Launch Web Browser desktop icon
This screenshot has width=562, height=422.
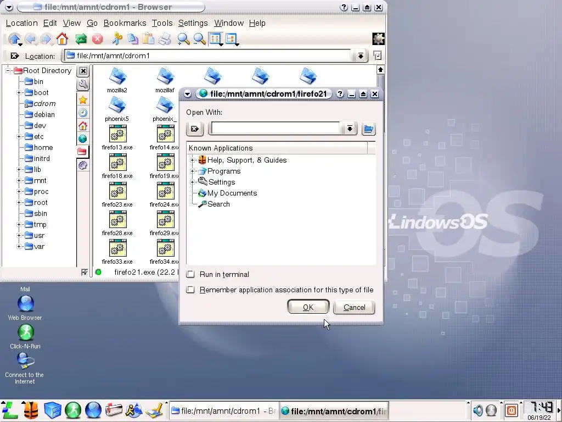click(25, 303)
